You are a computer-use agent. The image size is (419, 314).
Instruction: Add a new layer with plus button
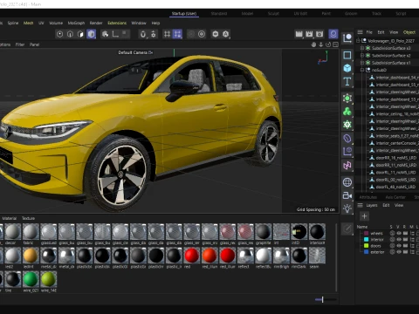[364, 216]
